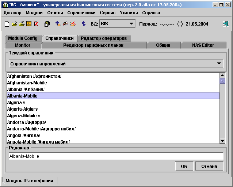The image size is (233, 187).
Task: Click the new contract blank page icon
Action: point(7,24)
